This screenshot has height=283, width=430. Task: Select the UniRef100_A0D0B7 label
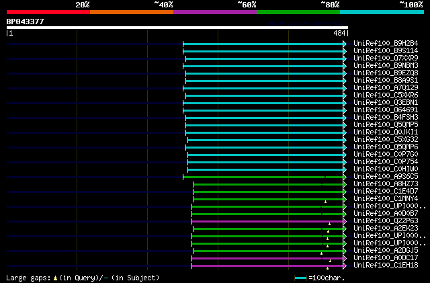coord(386,214)
